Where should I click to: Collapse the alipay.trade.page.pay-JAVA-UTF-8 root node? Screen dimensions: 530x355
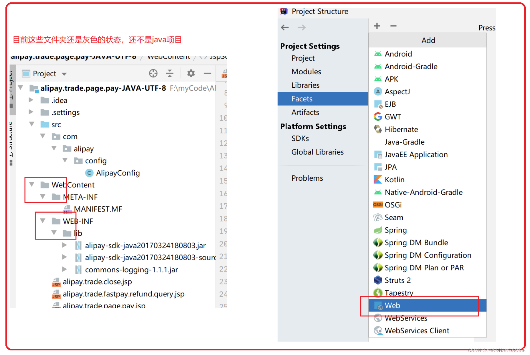click(x=21, y=87)
